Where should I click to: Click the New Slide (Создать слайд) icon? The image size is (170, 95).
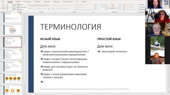(14, 6)
